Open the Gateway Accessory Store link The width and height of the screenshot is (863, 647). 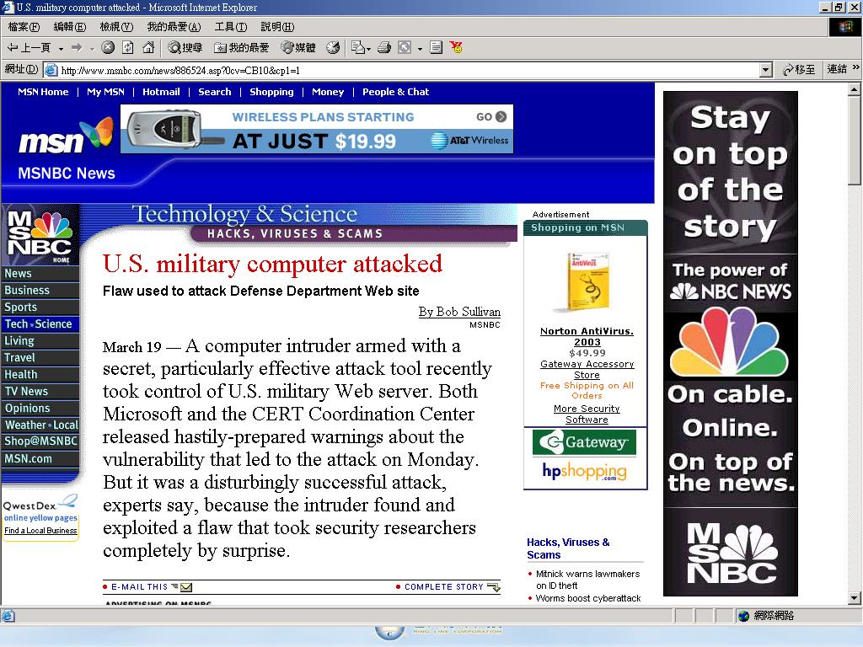(x=587, y=369)
